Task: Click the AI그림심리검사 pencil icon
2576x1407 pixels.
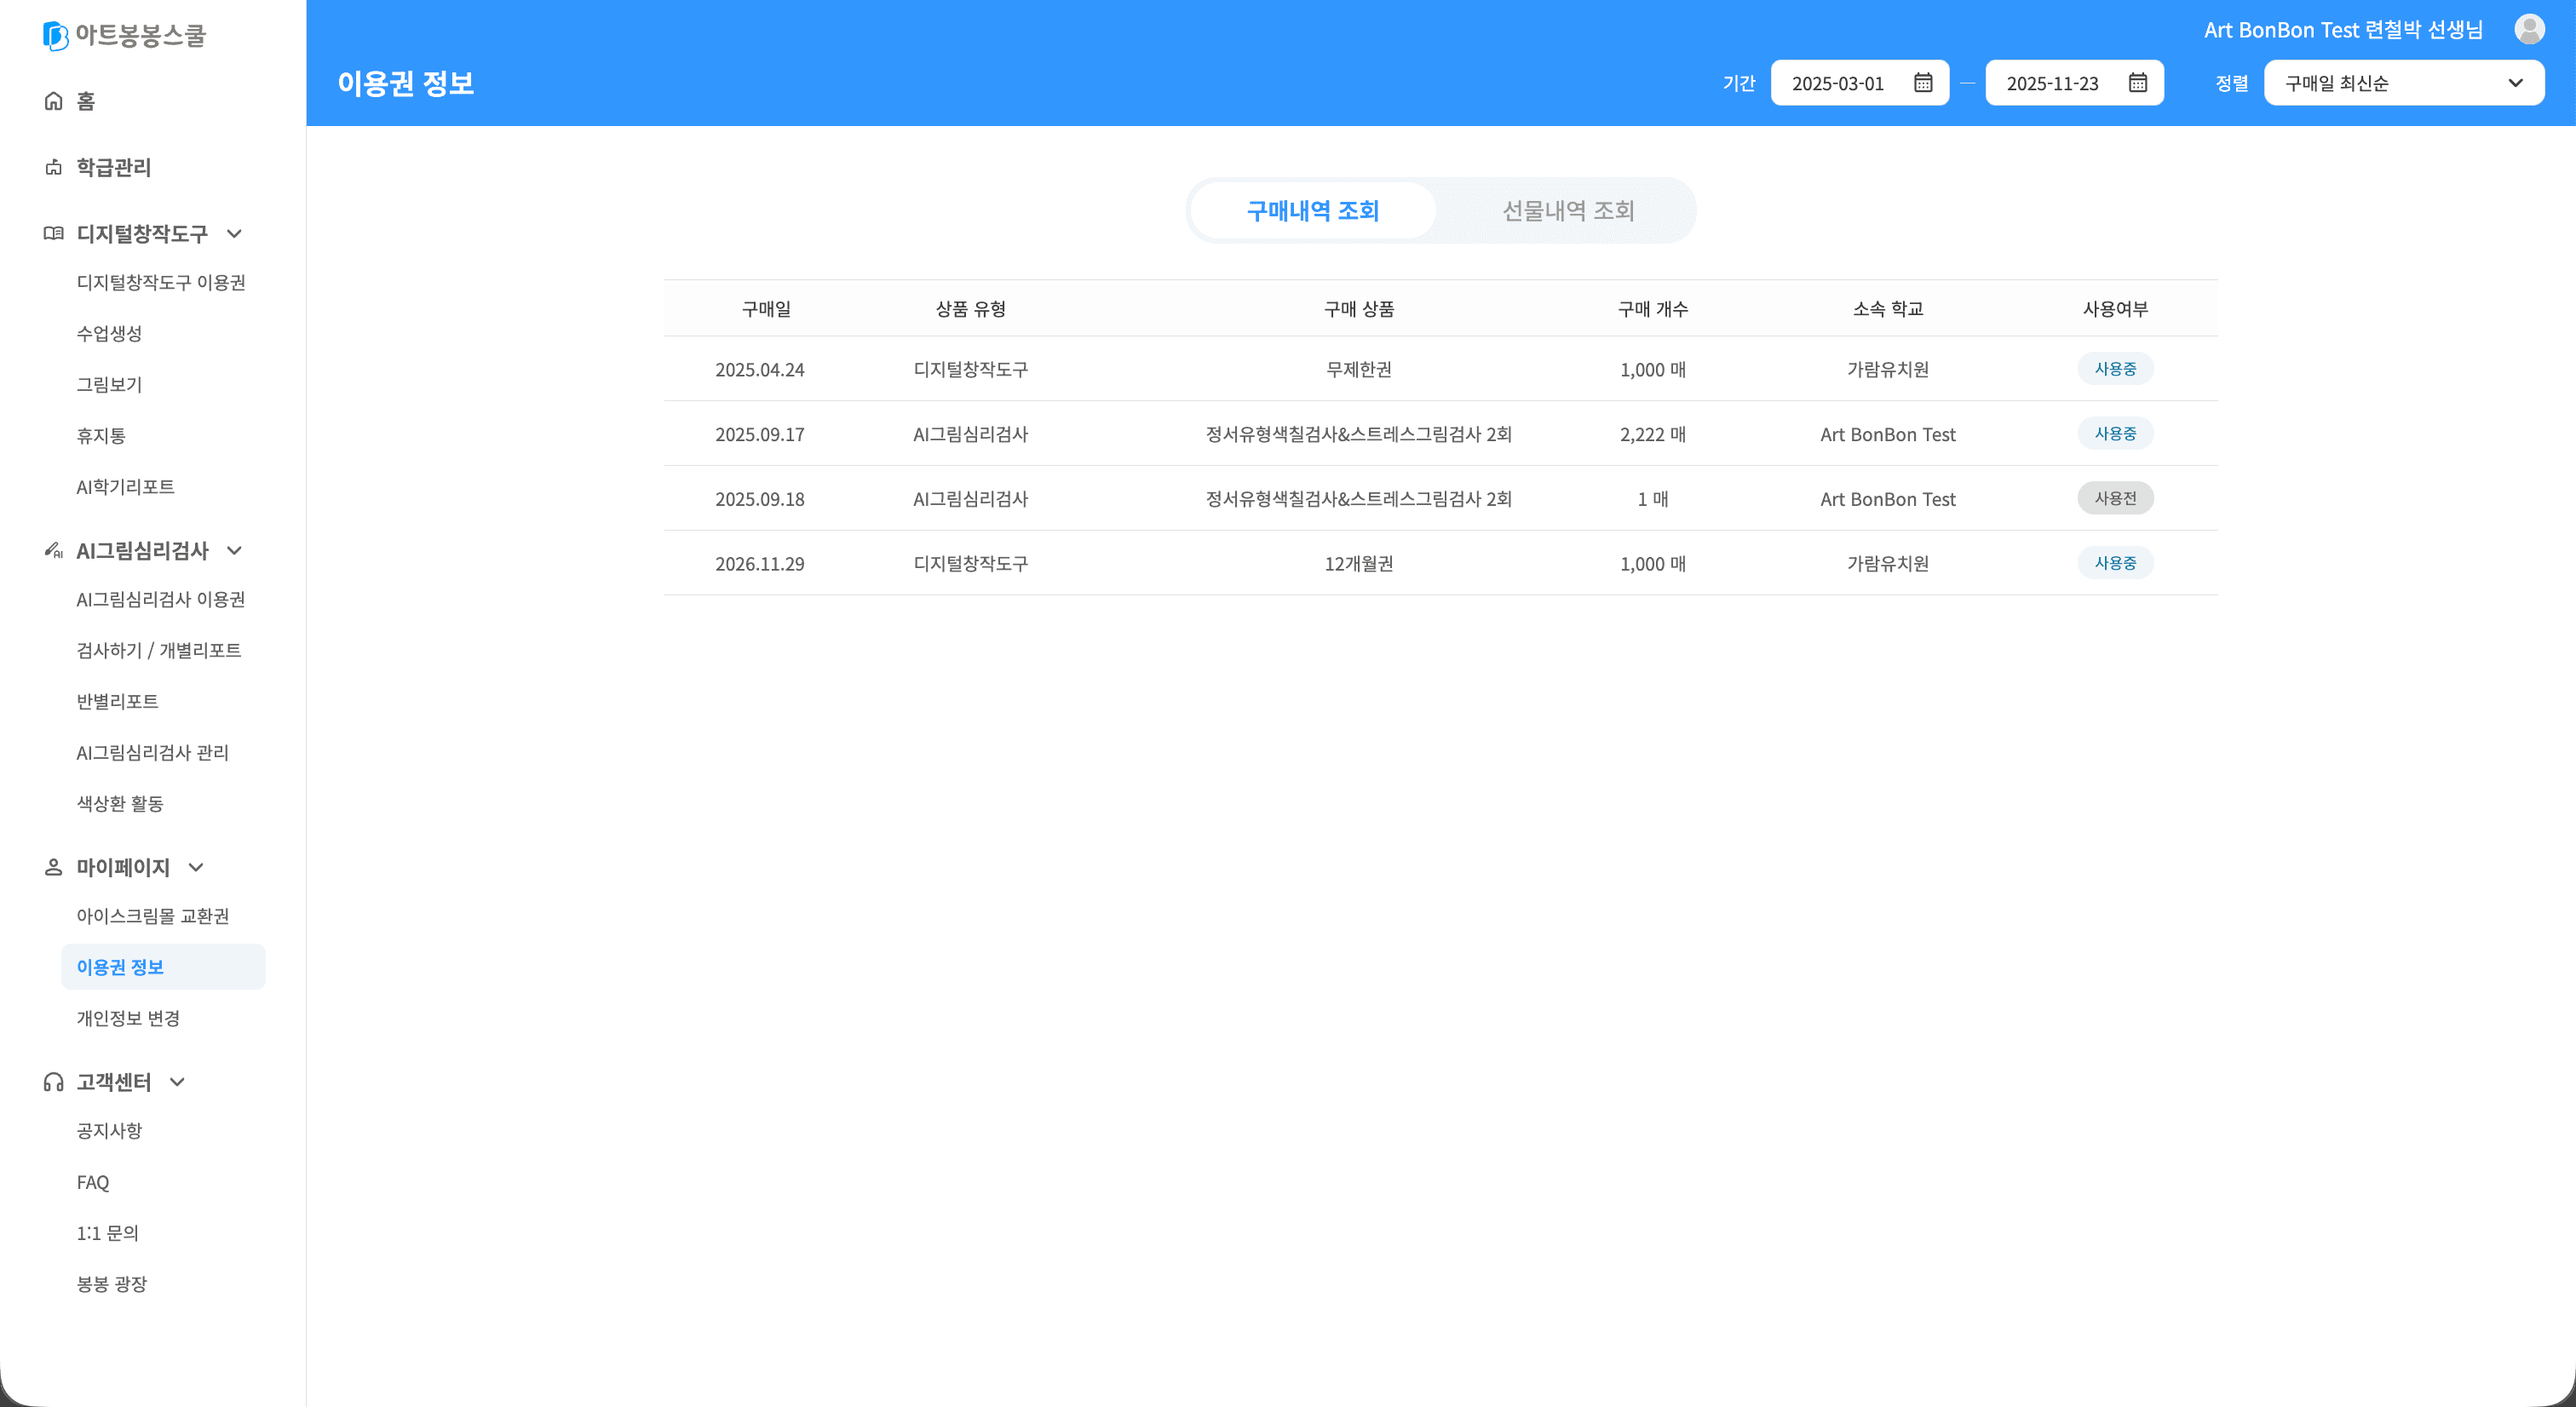Action: [54, 550]
